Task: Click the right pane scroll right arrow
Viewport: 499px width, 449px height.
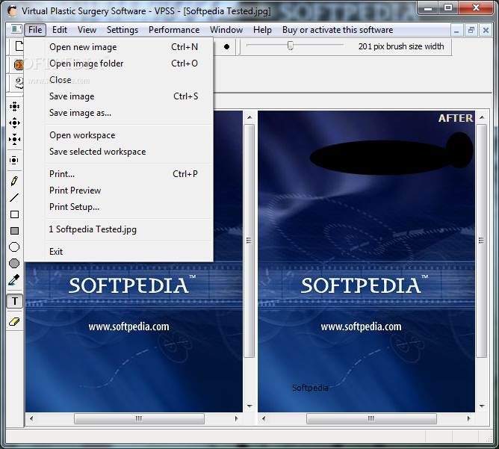Action: pyautogui.click(x=468, y=419)
